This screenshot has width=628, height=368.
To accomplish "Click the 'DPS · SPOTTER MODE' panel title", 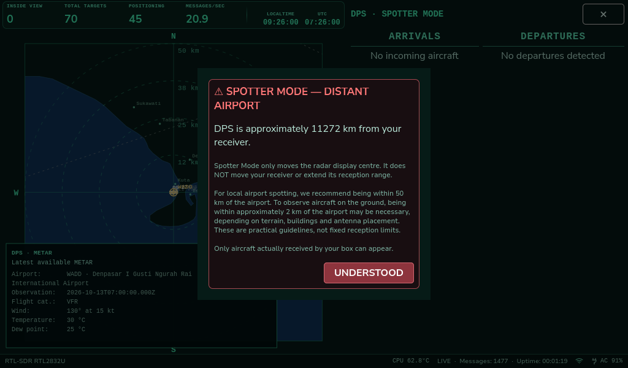I will tap(397, 13).
